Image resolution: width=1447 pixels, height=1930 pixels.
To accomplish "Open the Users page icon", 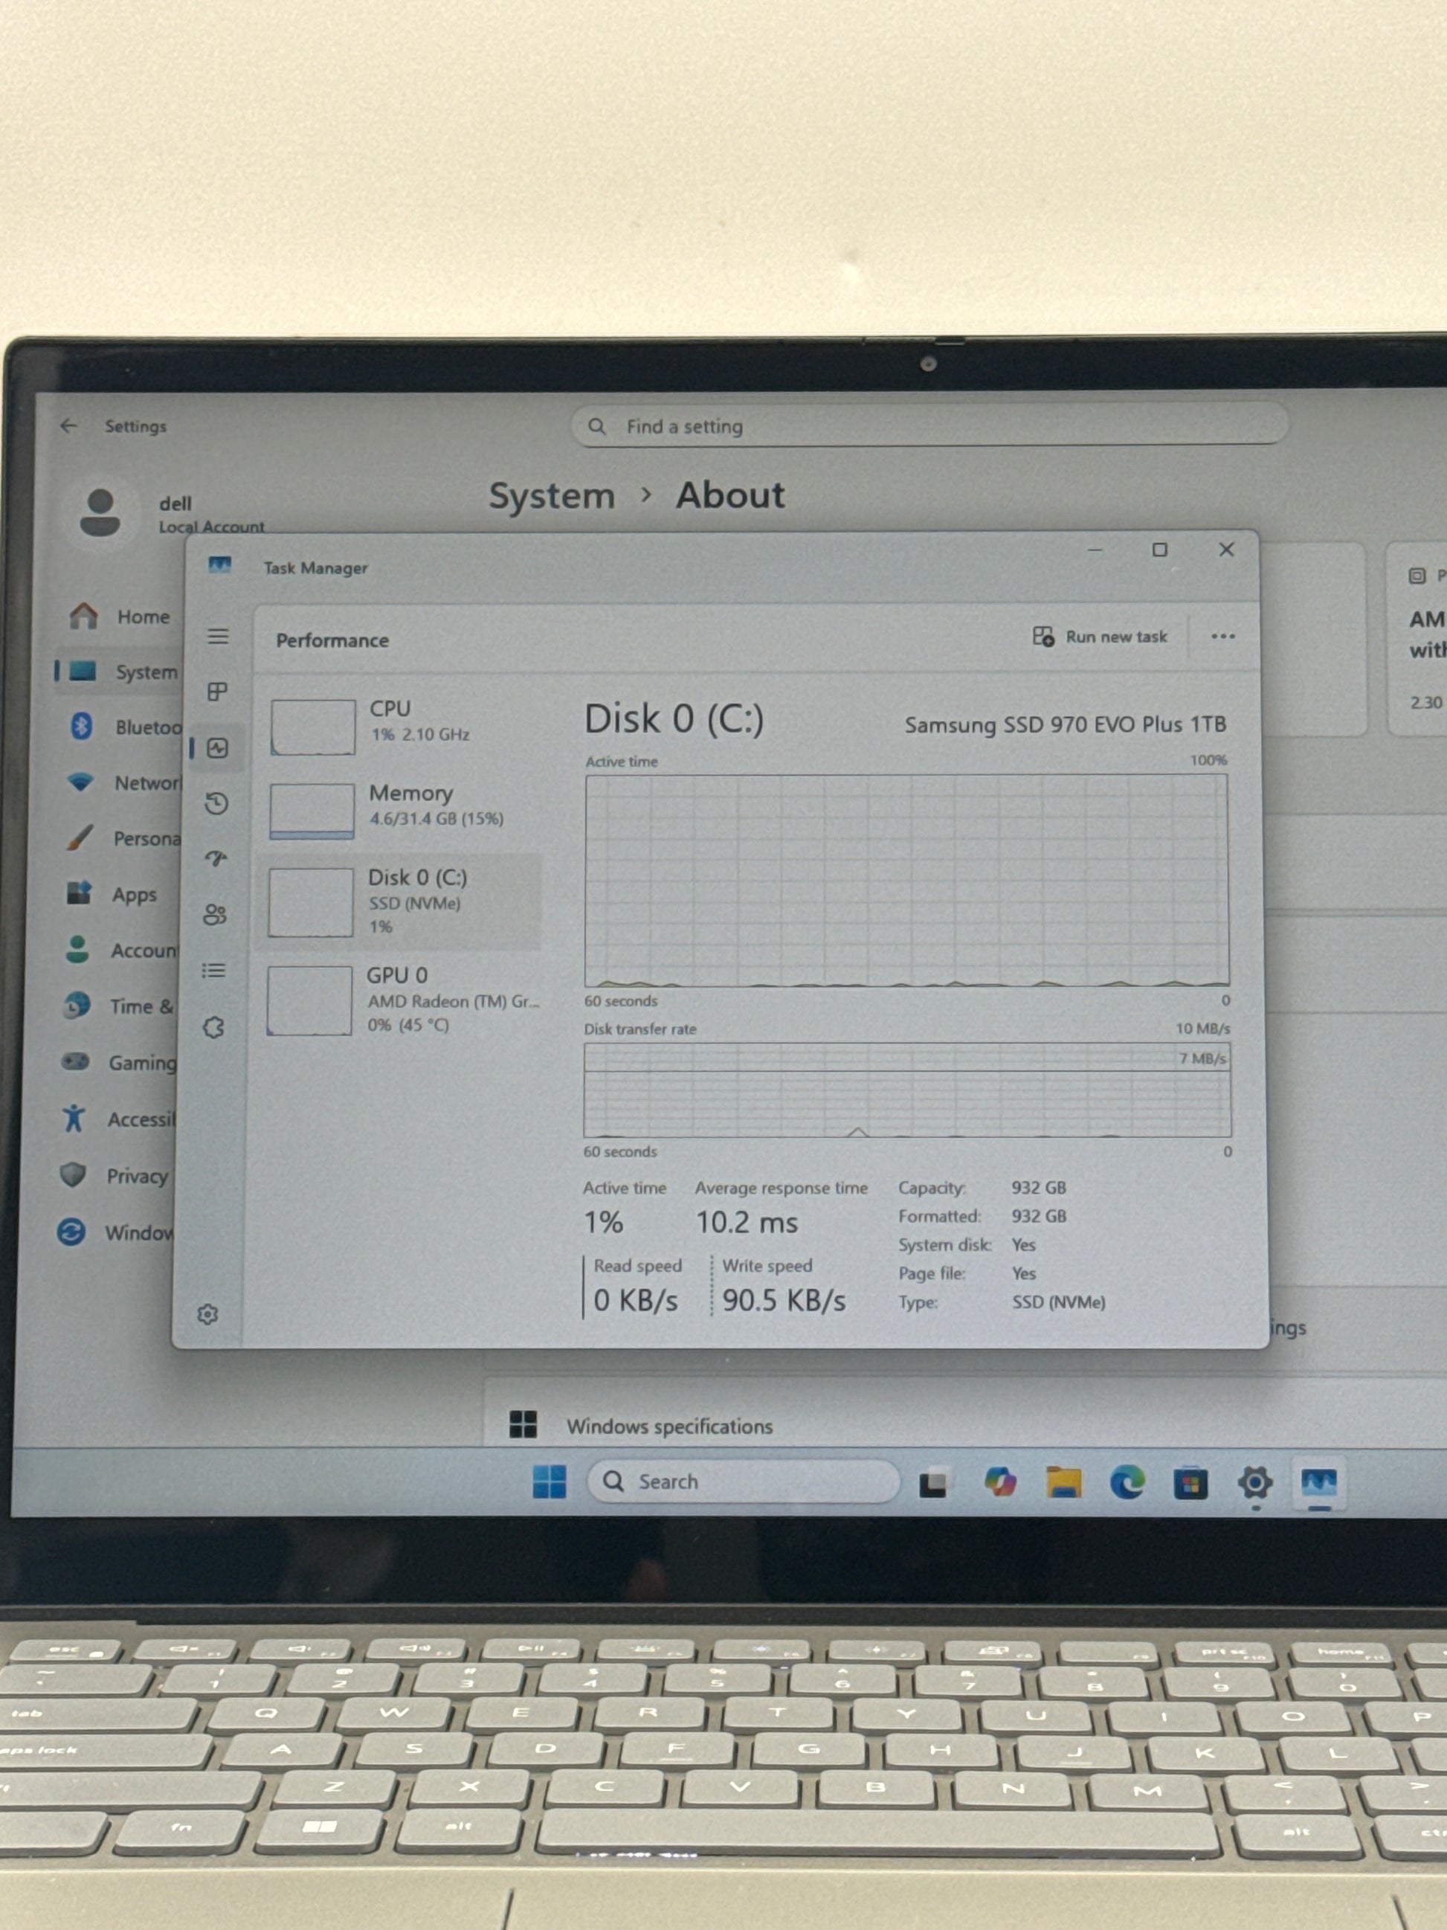I will click(215, 914).
